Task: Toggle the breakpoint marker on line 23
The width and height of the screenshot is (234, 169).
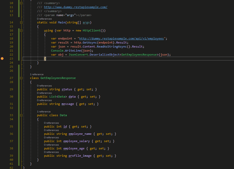Action: click(x=2, y=59)
